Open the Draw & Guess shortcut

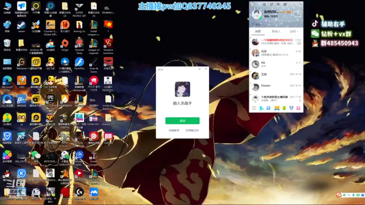[x=94, y=65]
